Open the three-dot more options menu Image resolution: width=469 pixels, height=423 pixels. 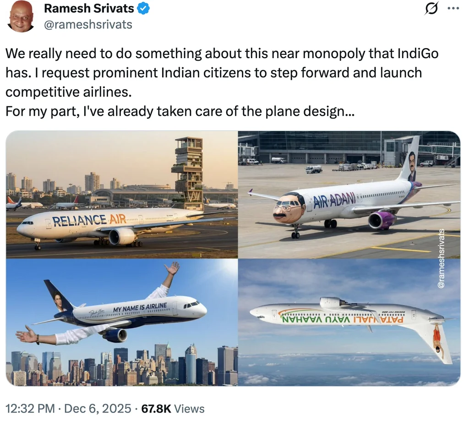click(453, 9)
